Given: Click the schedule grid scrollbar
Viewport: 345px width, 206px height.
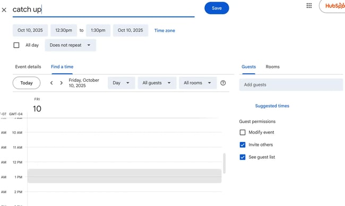Looking at the screenshot, I should click(224, 164).
